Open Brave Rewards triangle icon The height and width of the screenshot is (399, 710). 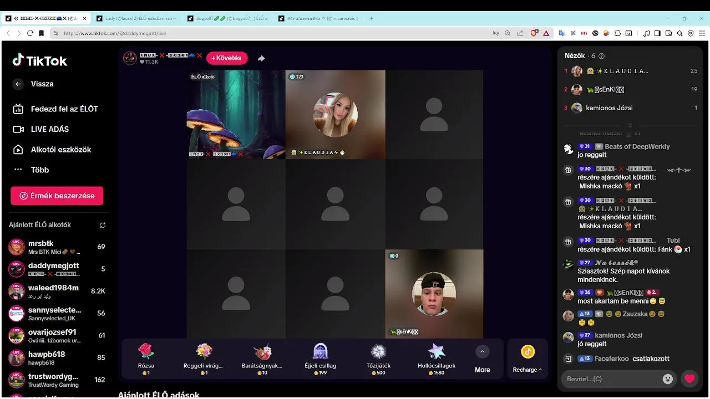click(546, 33)
